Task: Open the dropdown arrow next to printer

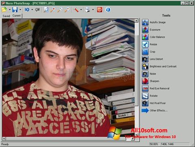Action: point(93,10)
